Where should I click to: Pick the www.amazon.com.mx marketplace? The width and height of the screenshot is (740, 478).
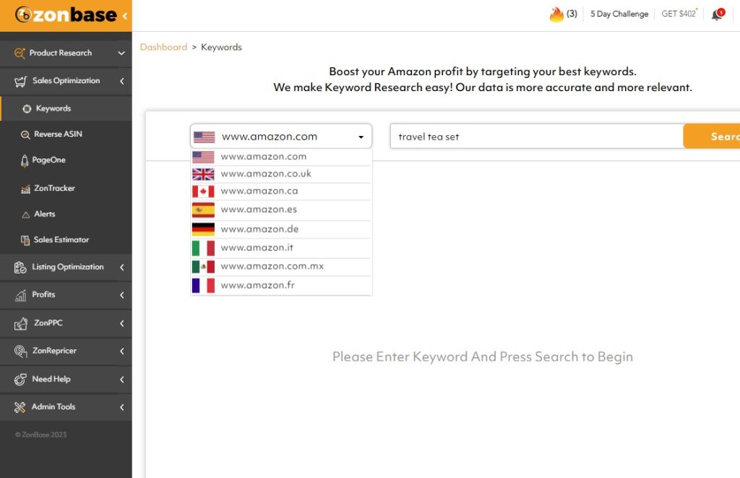click(272, 266)
